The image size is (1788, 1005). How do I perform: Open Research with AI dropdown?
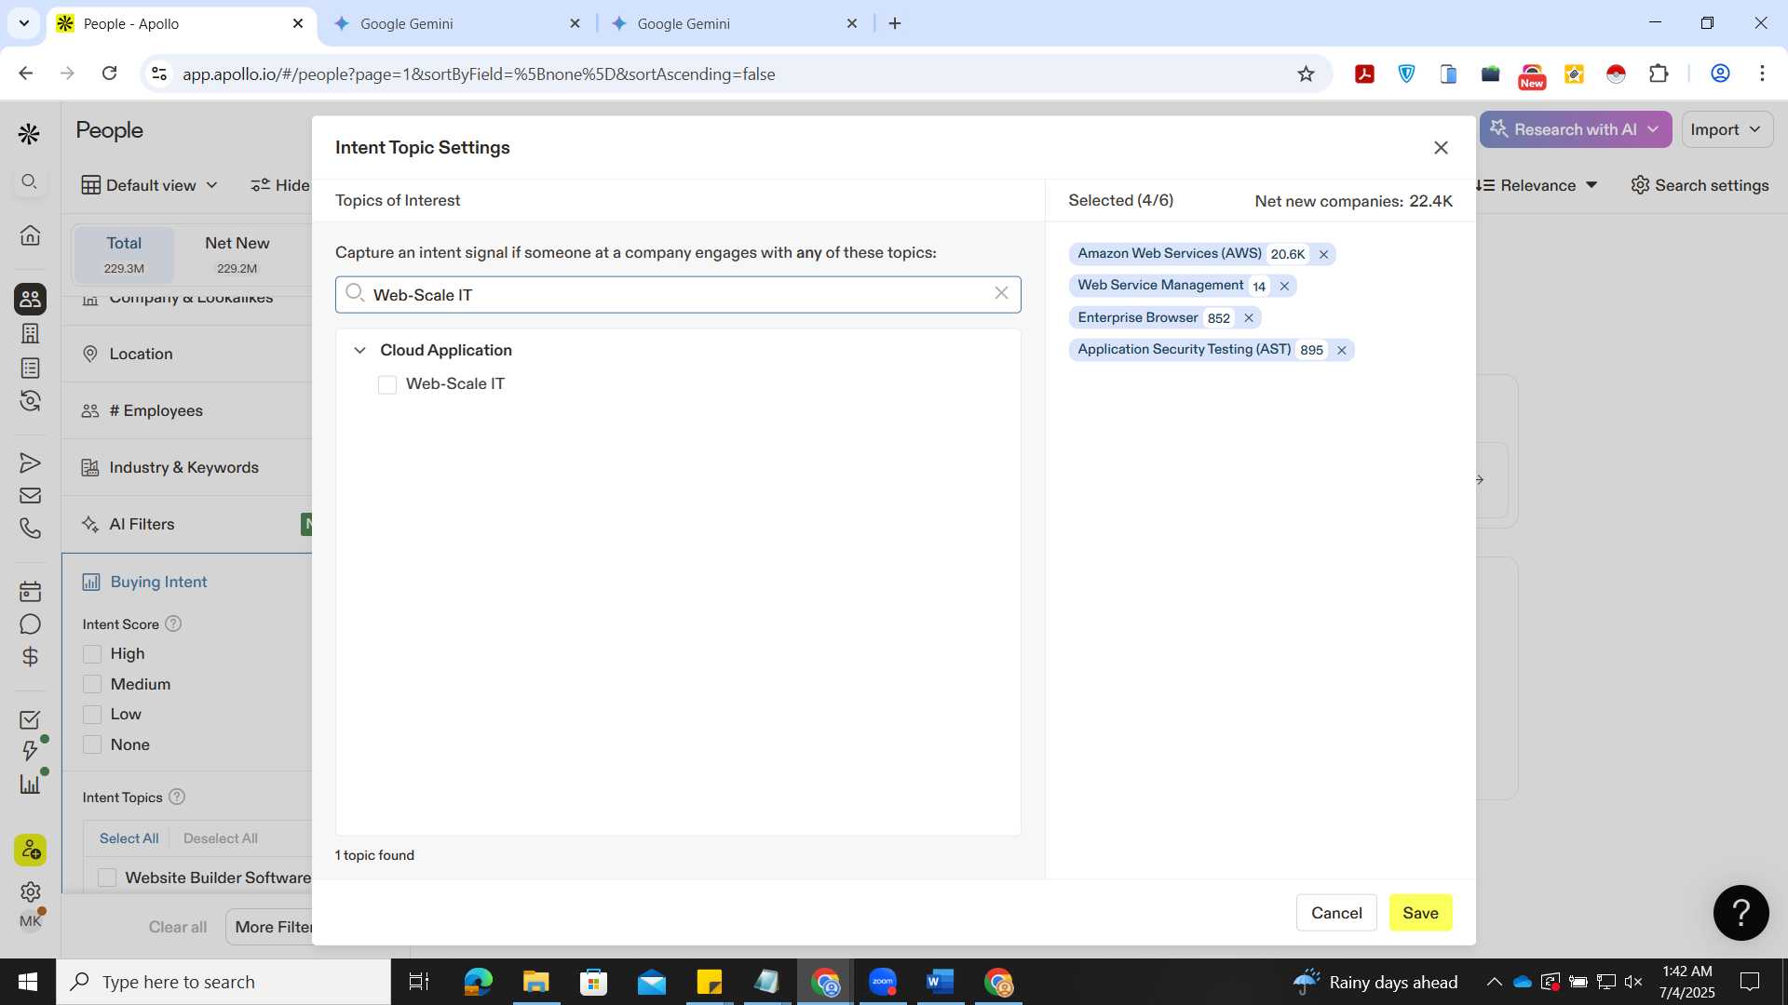[1576, 129]
